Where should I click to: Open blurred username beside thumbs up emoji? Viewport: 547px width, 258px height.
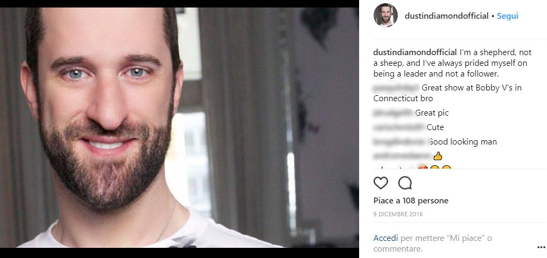click(x=402, y=156)
